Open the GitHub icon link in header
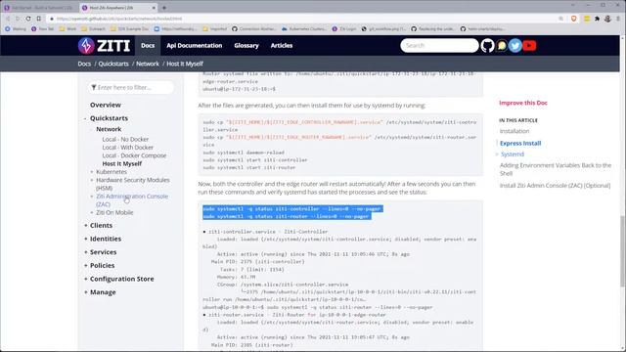 487,46
